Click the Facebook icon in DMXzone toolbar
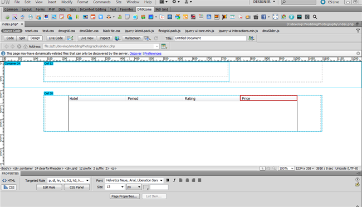The height and width of the screenshot is (207, 362). [263, 17]
